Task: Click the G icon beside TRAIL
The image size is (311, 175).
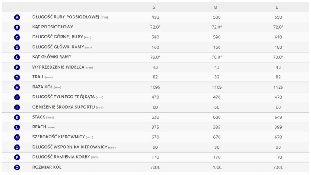Action: [17, 77]
